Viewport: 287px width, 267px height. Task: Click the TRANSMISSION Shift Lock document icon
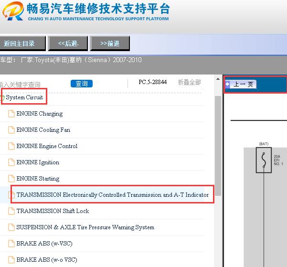point(11,211)
